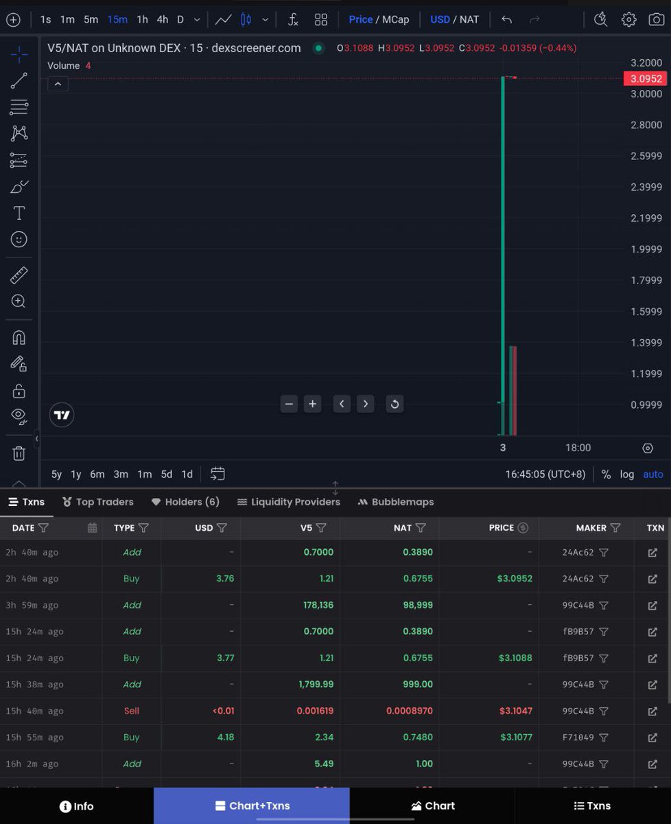Select the ruler measure tool
This screenshot has height=824, width=671.
[19, 275]
